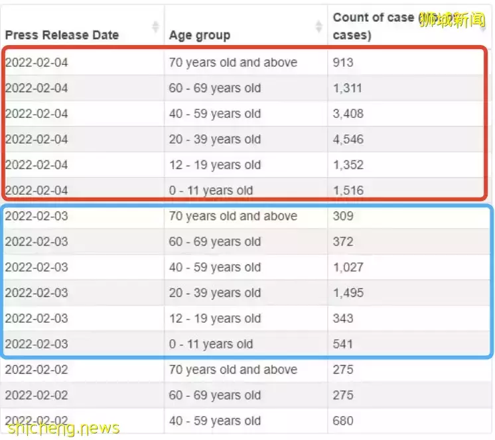Click the 4,546 count cell

(348, 140)
